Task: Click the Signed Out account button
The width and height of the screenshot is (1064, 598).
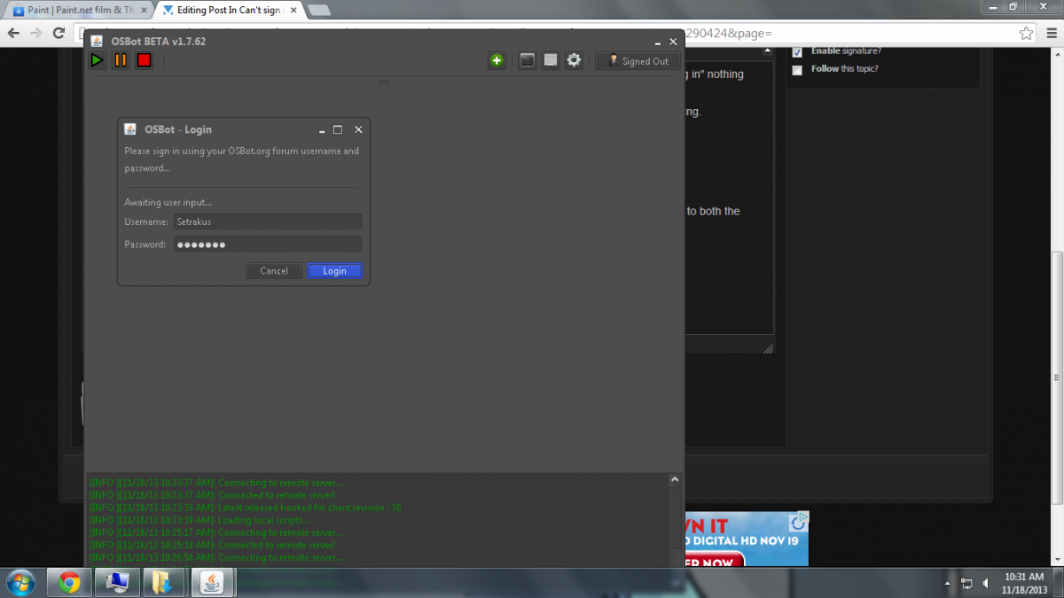Action: pos(638,61)
